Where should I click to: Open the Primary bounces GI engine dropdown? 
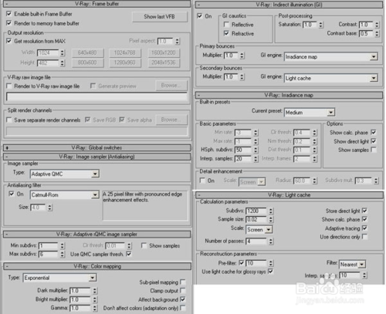(x=331, y=56)
